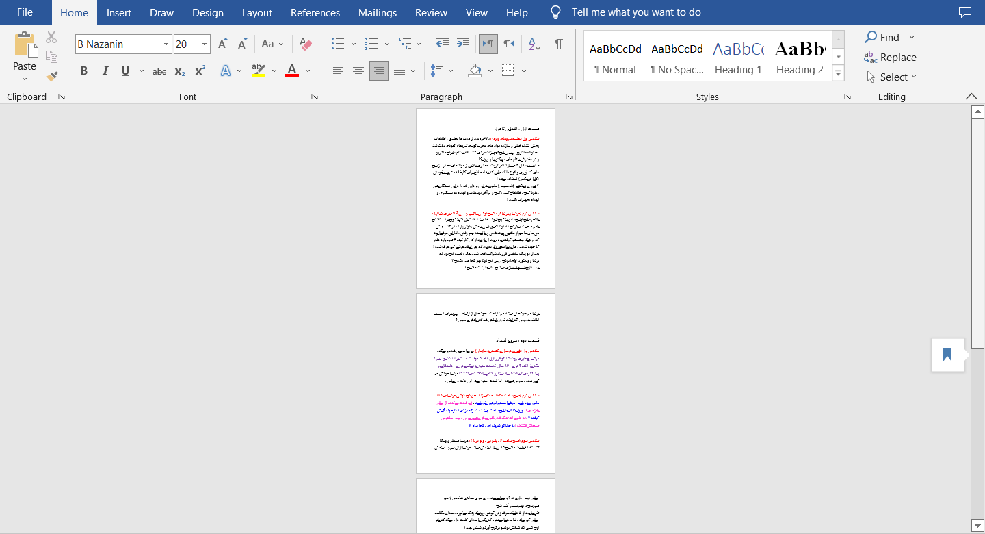Increase the paragraph indent
The image size is (985, 534).
463,44
